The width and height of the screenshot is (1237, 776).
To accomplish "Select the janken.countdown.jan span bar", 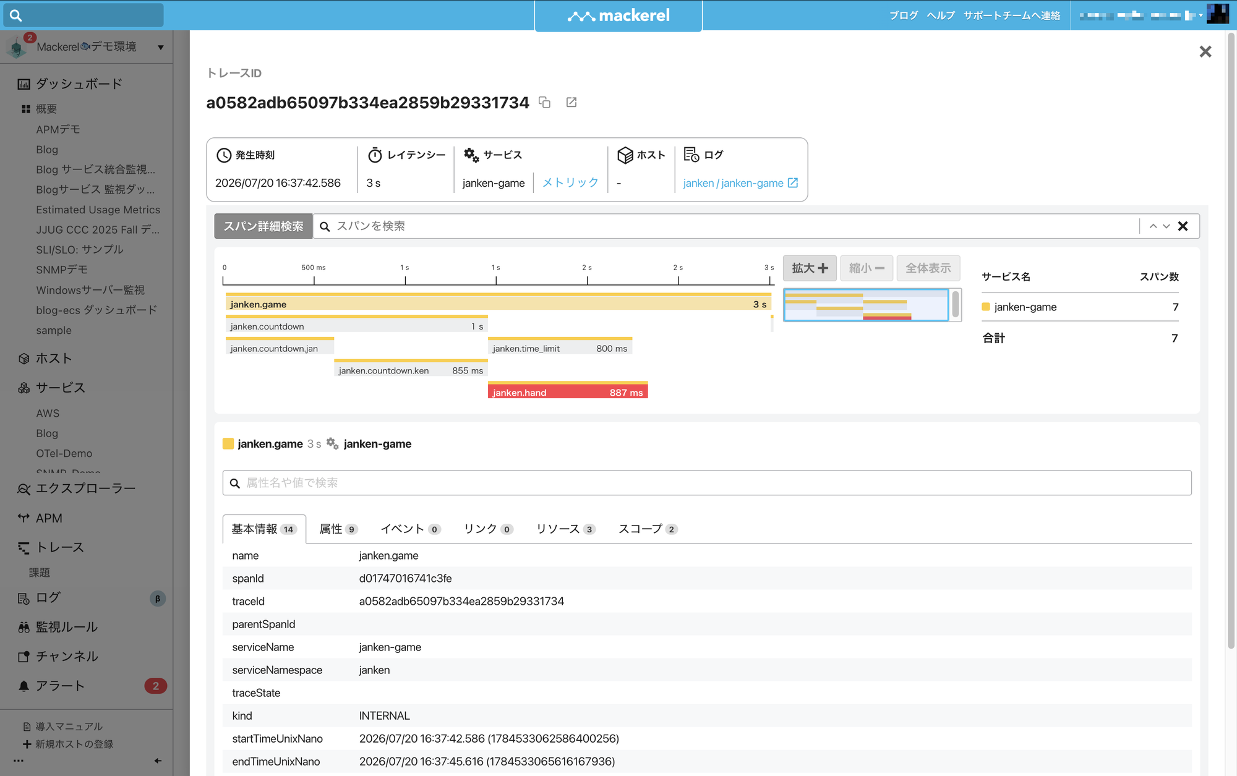I will tap(280, 346).
